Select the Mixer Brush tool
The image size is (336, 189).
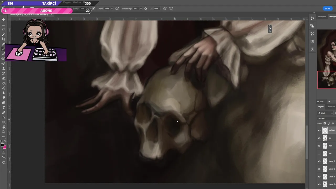(x=4, y=64)
